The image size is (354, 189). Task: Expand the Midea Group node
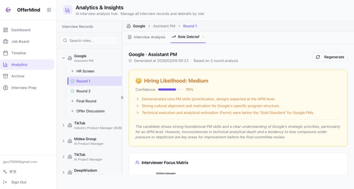[x=63, y=141]
